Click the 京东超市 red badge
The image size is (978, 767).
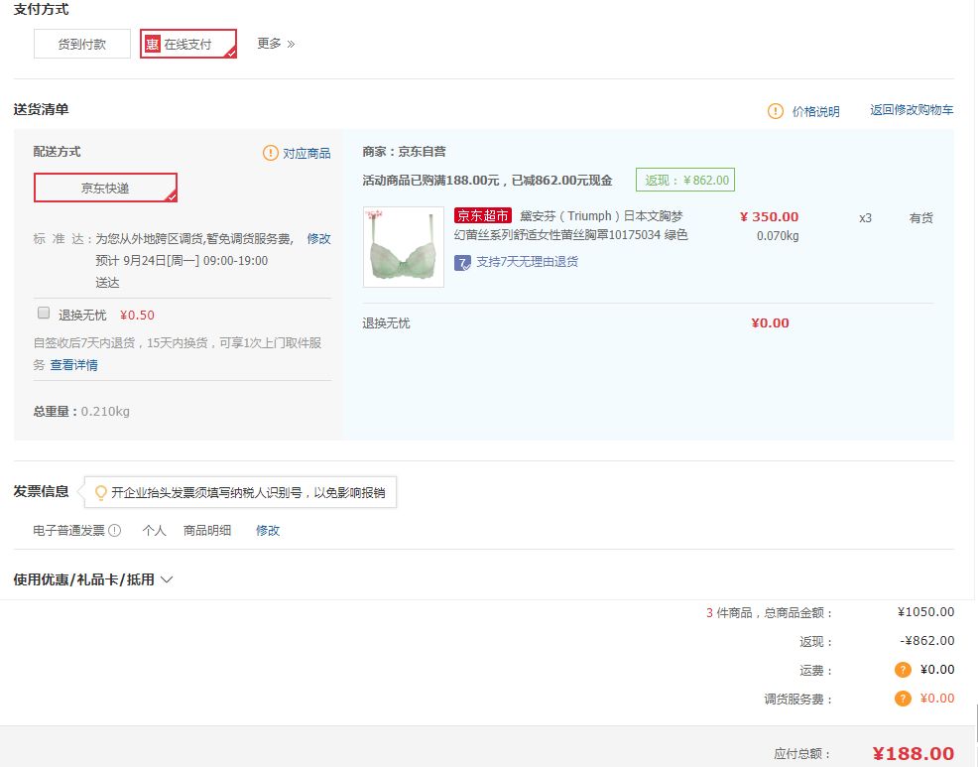[483, 216]
